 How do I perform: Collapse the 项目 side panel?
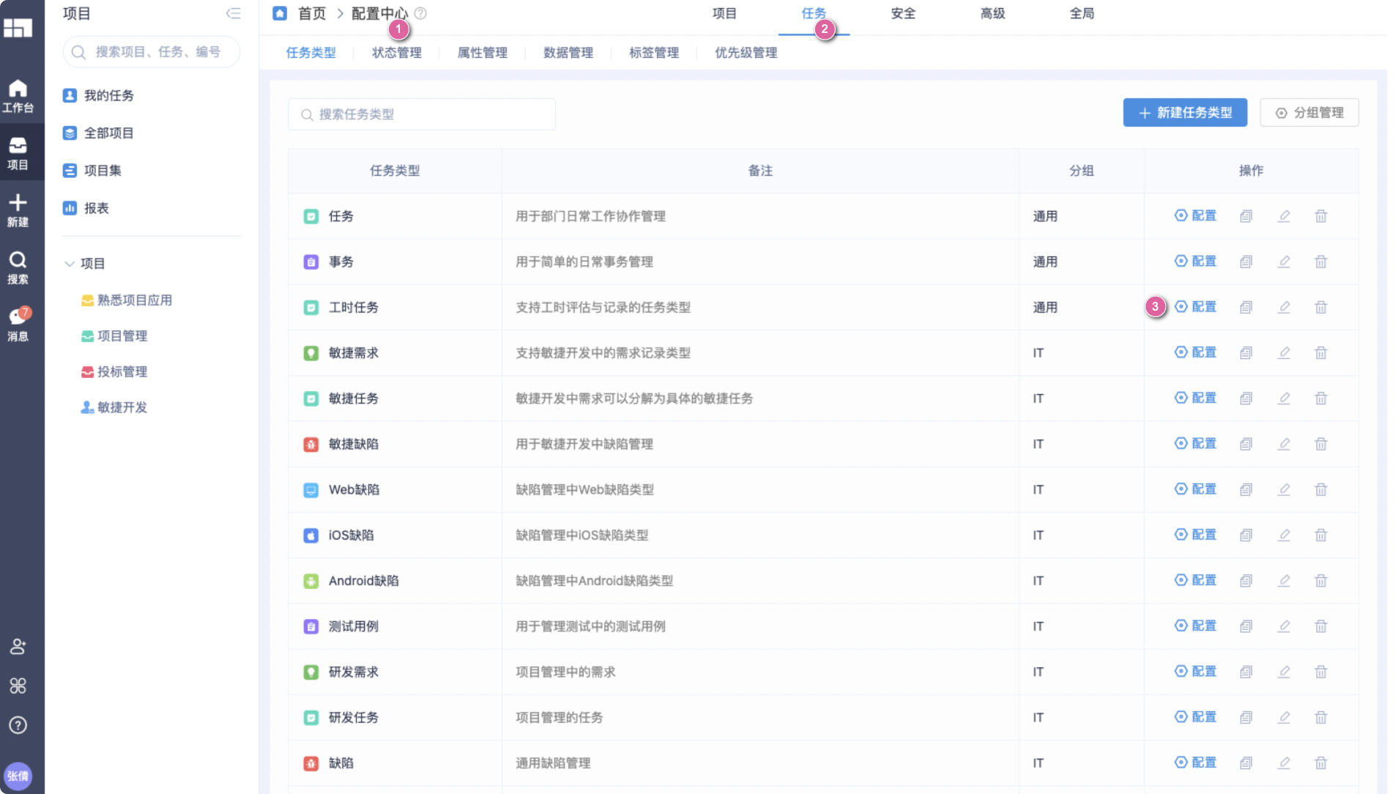click(233, 13)
